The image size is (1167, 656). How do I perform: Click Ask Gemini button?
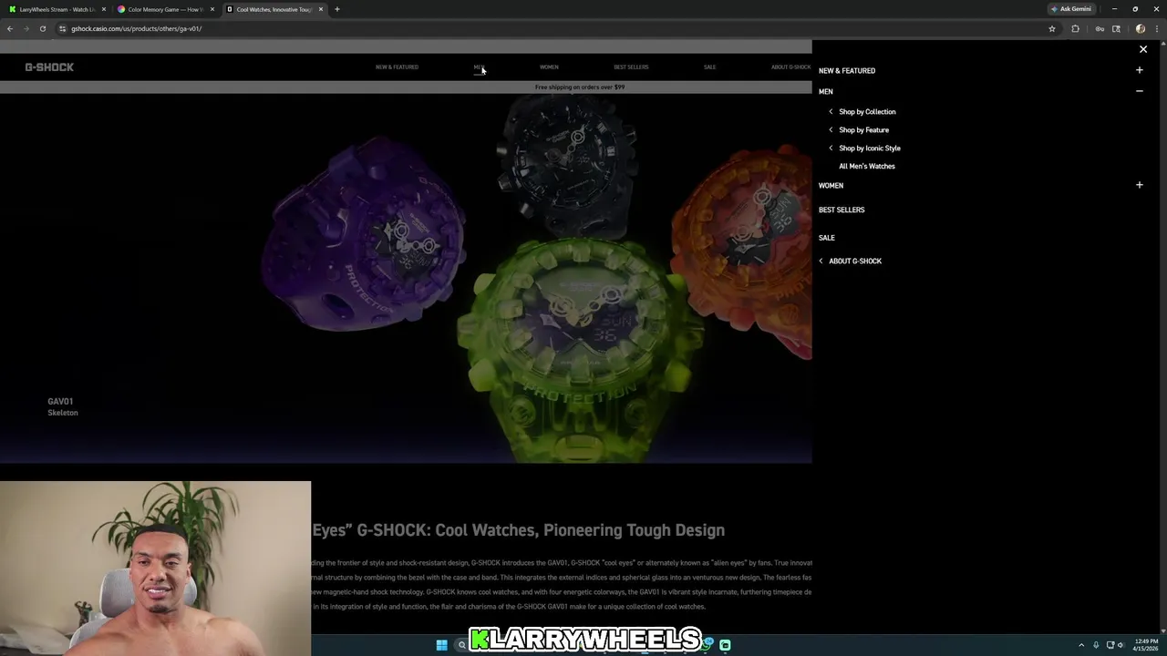click(1071, 9)
